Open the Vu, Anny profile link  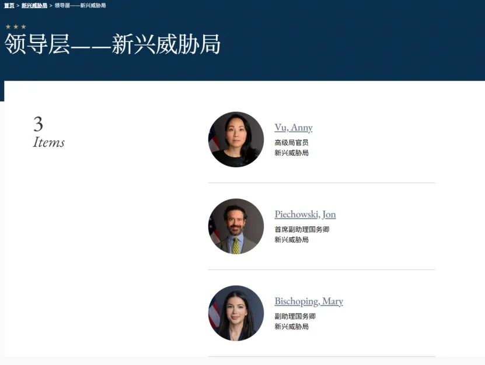click(x=293, y=128)
